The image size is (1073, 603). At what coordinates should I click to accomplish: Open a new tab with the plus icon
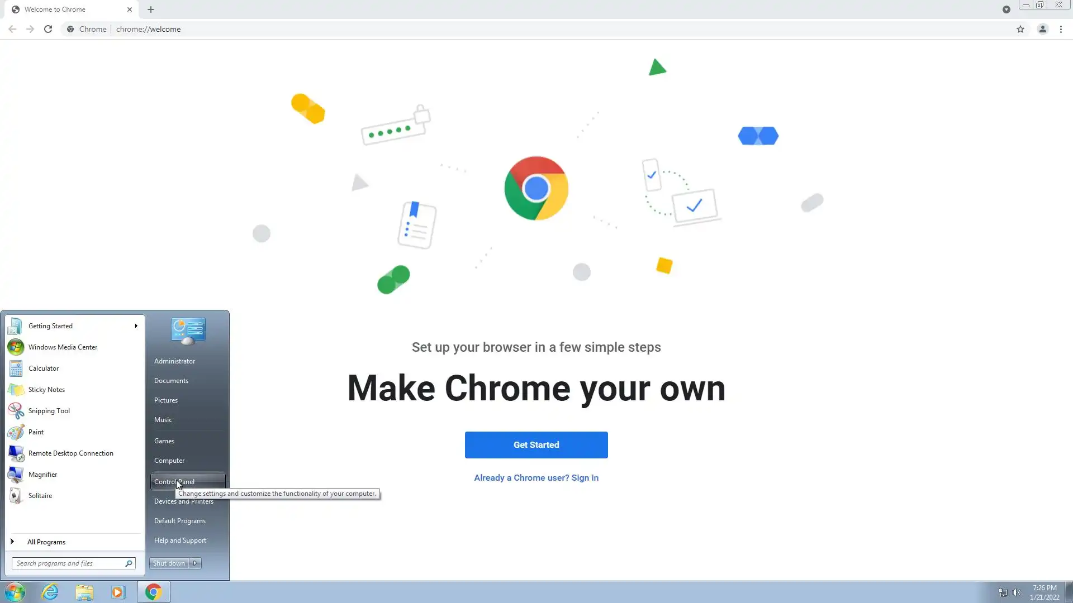(x=151, y=9)
